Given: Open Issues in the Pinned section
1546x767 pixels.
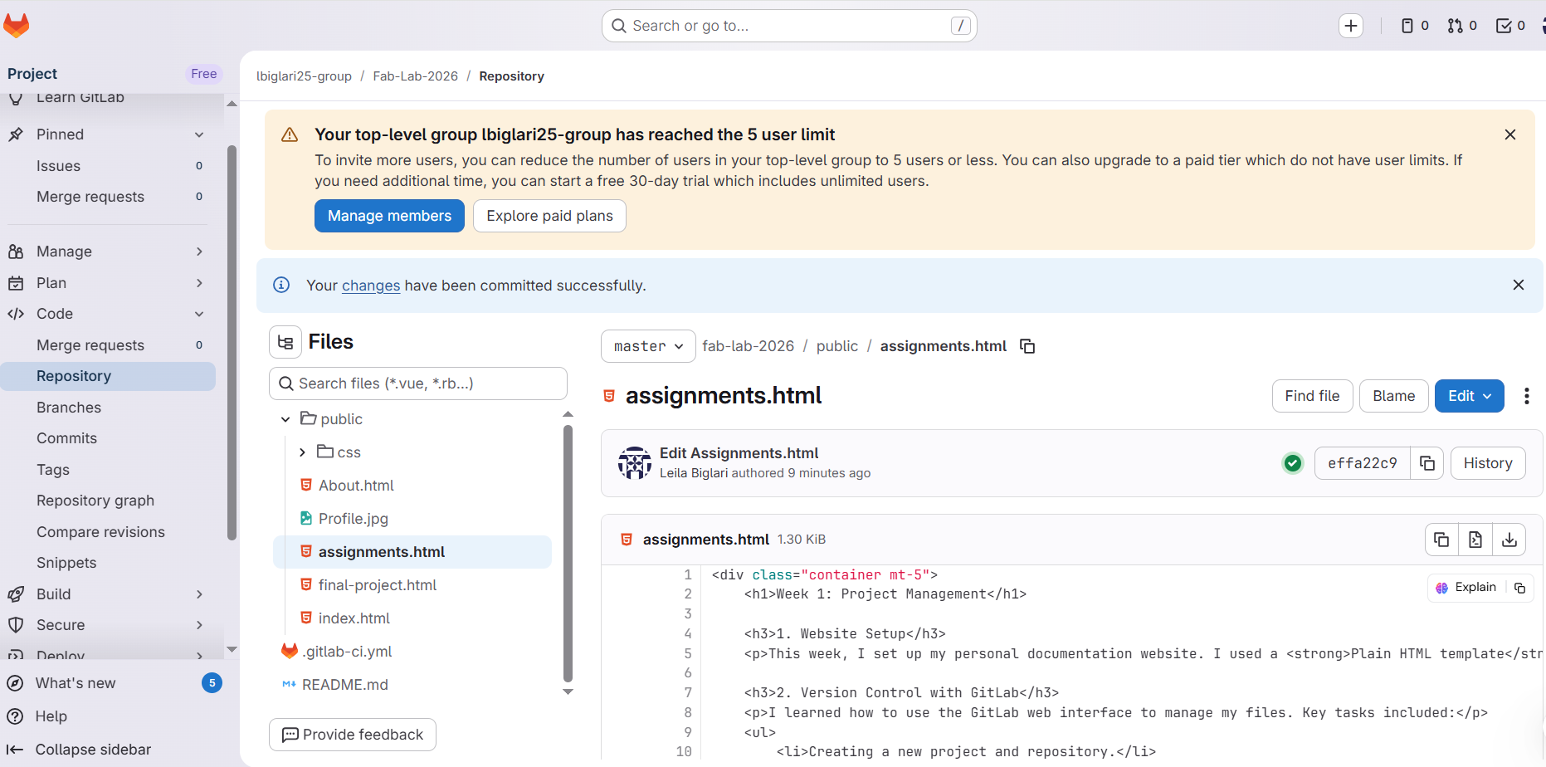Looking at the screenshot, I should 108,166.
